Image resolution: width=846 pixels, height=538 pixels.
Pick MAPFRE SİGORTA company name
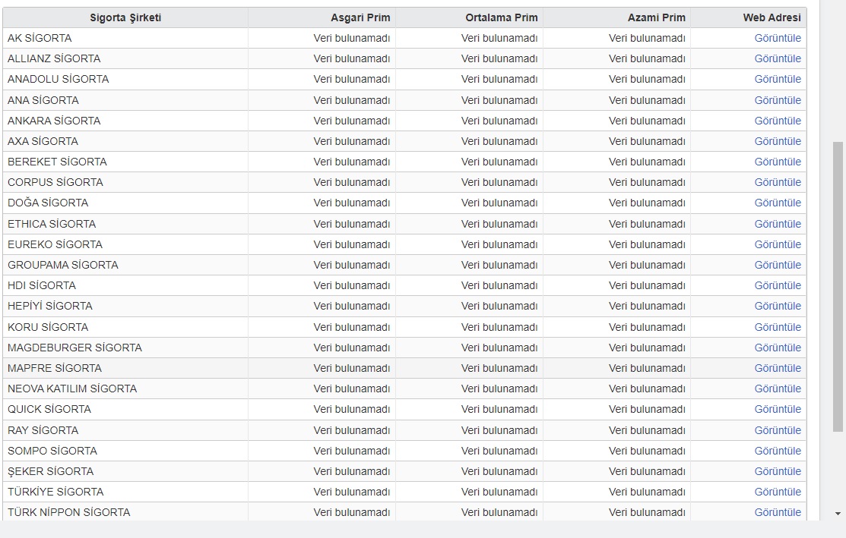click(55, 368)
